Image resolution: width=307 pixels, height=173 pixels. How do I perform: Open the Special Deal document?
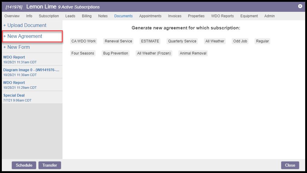tap(14, 95)
